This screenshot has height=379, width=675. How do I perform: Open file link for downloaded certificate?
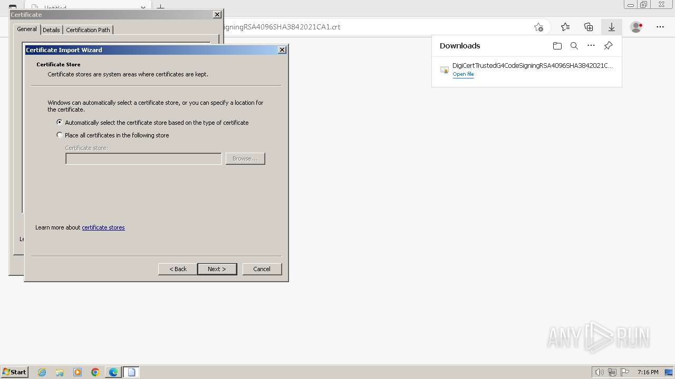[x=463, y=74]
